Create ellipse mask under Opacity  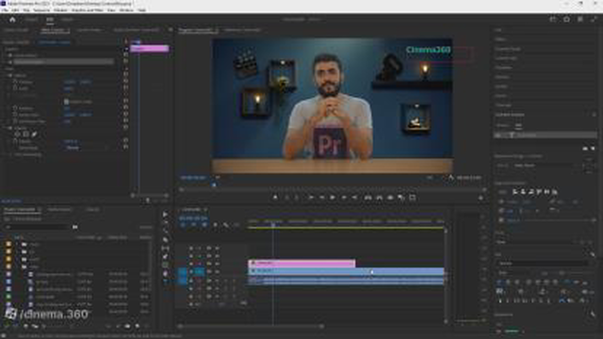pos(17,134)
